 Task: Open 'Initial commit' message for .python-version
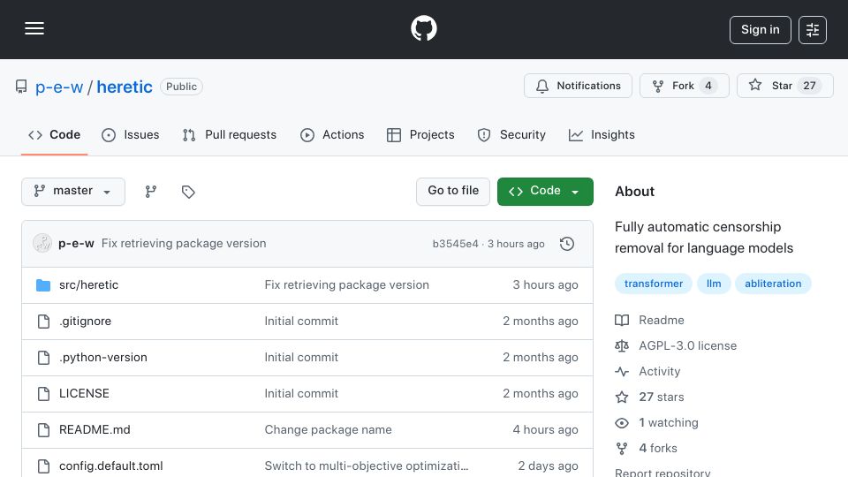coord(301,358)
